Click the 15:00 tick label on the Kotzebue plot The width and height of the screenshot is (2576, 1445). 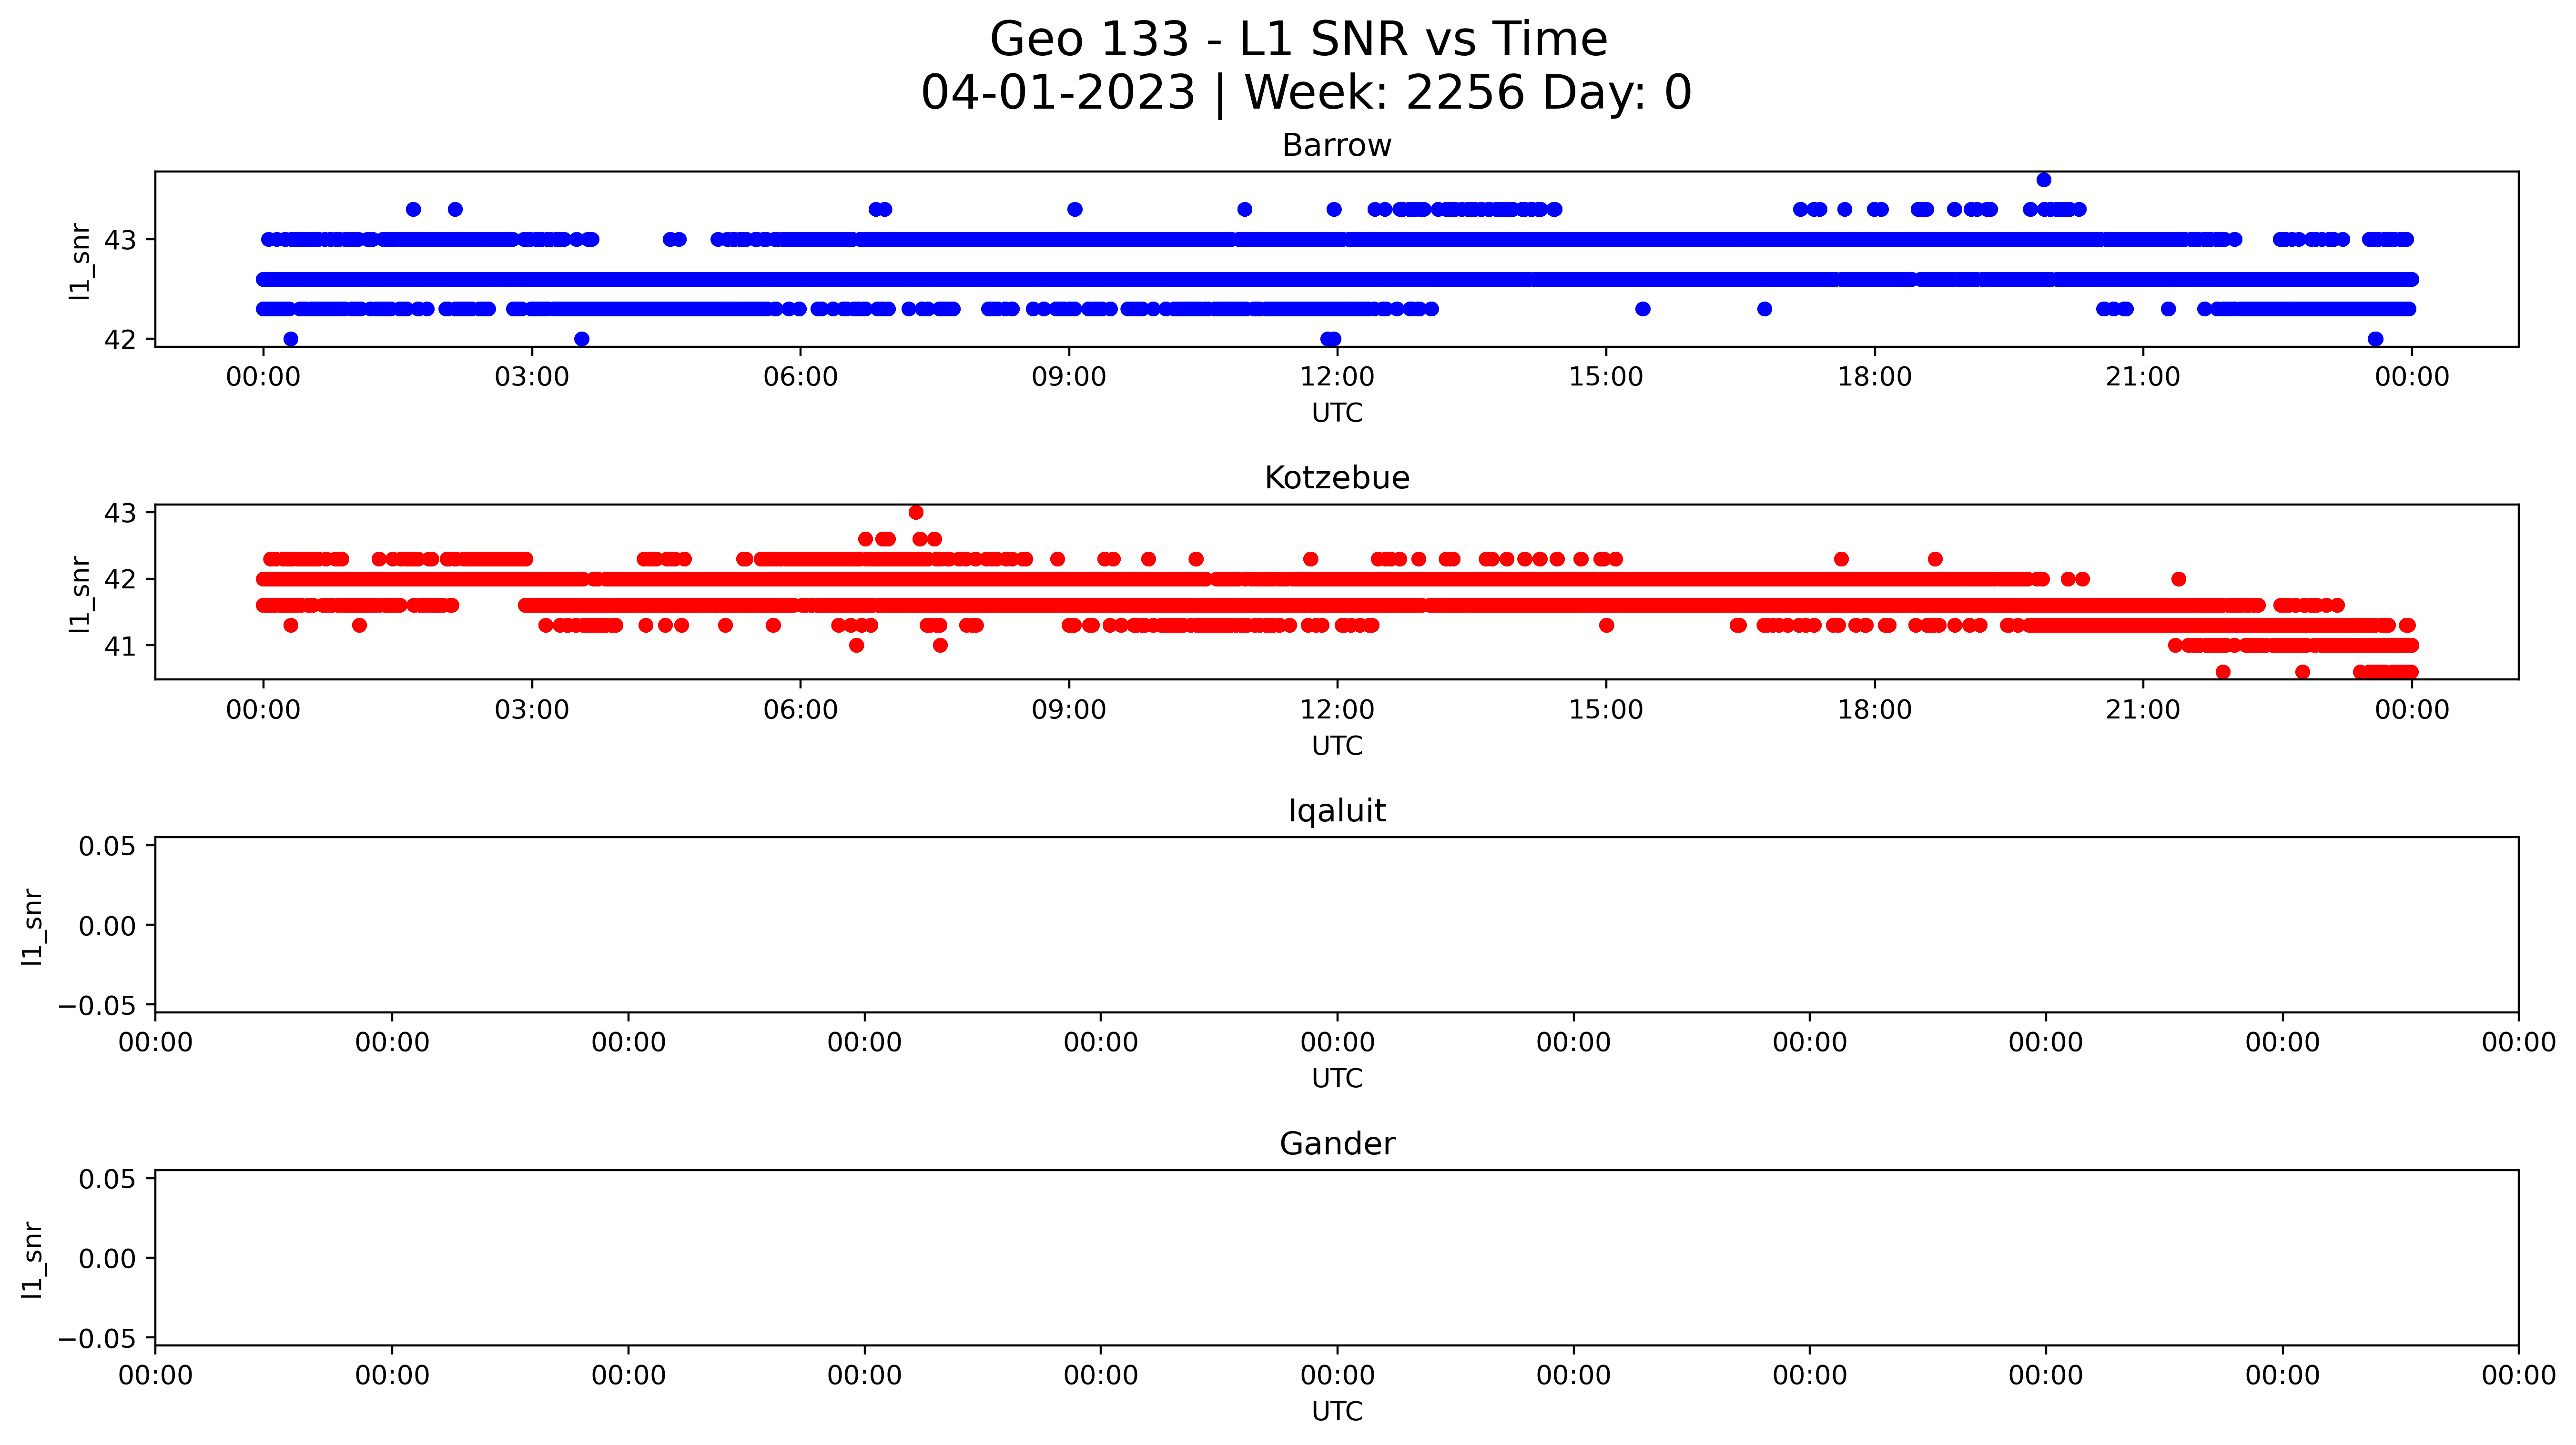tap(1606, 711)
